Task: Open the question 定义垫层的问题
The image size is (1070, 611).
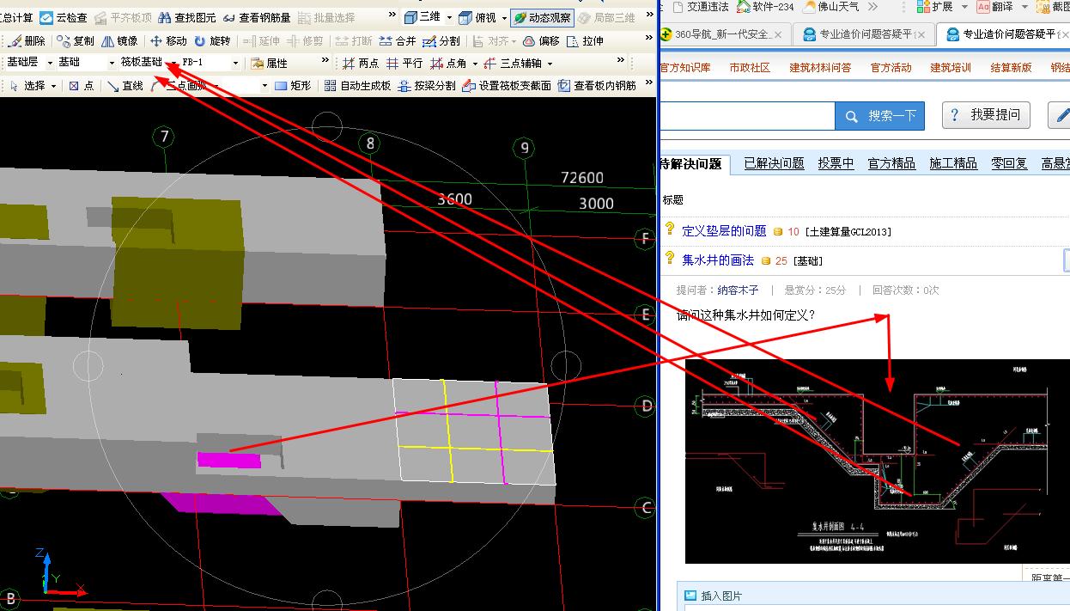Action: pos(724,231)
